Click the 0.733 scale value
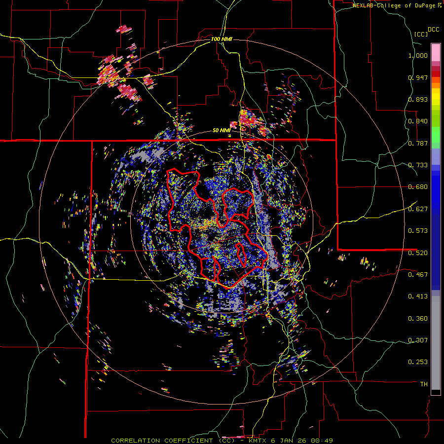Viewport: 444px width, 444px height. point(418,165)
